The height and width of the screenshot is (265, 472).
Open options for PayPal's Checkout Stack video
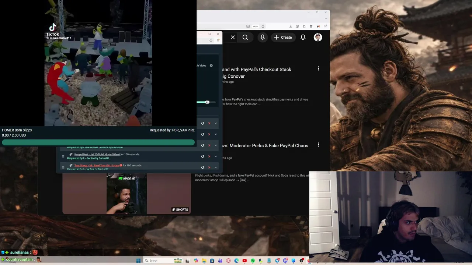coord(319,68)
